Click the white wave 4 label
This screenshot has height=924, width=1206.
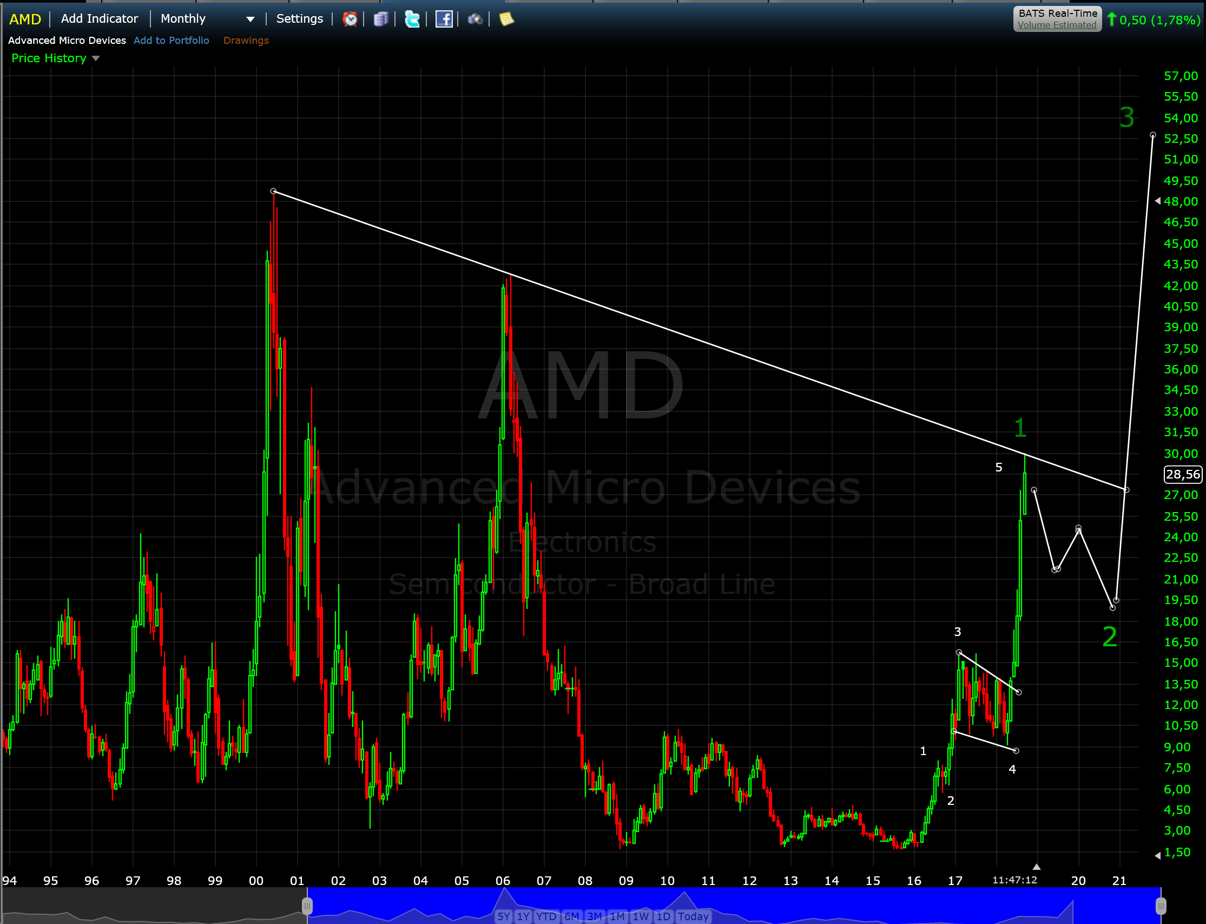[1012, 769]
